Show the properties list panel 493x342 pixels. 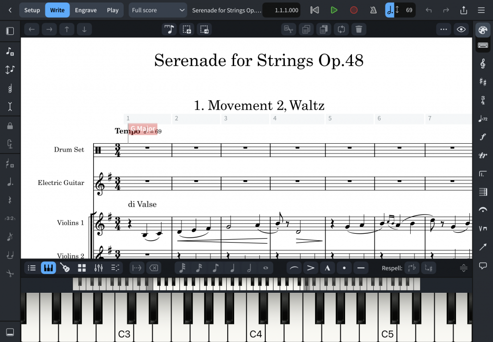tap(32, 268)
